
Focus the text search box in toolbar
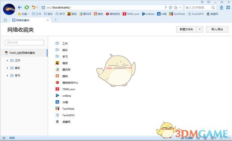pyautogui.click(x=197, y=7)
